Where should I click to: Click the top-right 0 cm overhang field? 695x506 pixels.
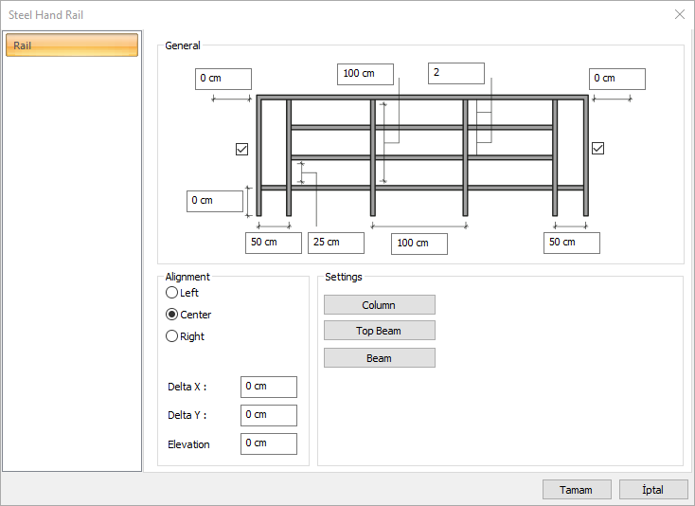click(x=616, y=79)
